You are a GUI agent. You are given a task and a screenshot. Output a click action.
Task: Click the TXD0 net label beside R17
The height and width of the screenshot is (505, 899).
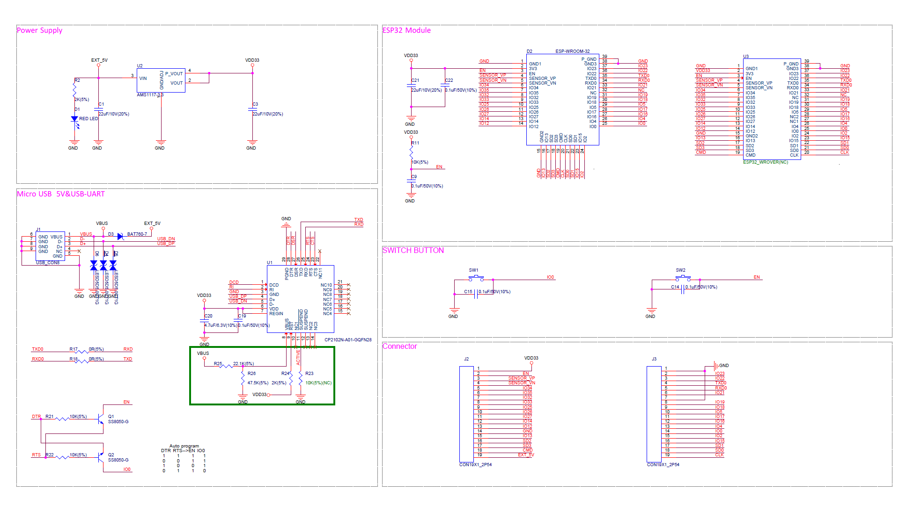37,349
